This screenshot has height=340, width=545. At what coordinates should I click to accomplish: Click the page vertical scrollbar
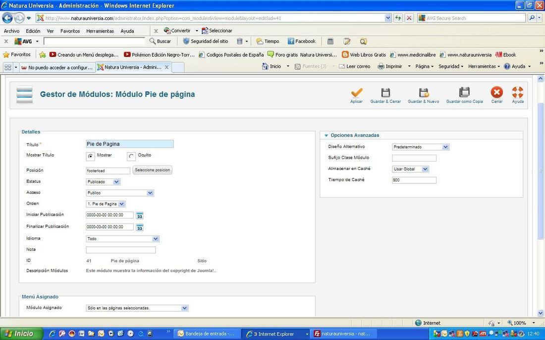541,170
